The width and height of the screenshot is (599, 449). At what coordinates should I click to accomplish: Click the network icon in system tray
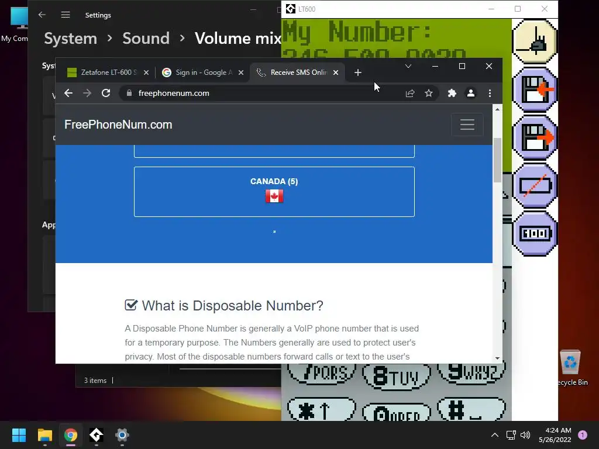tap(511, 435)
